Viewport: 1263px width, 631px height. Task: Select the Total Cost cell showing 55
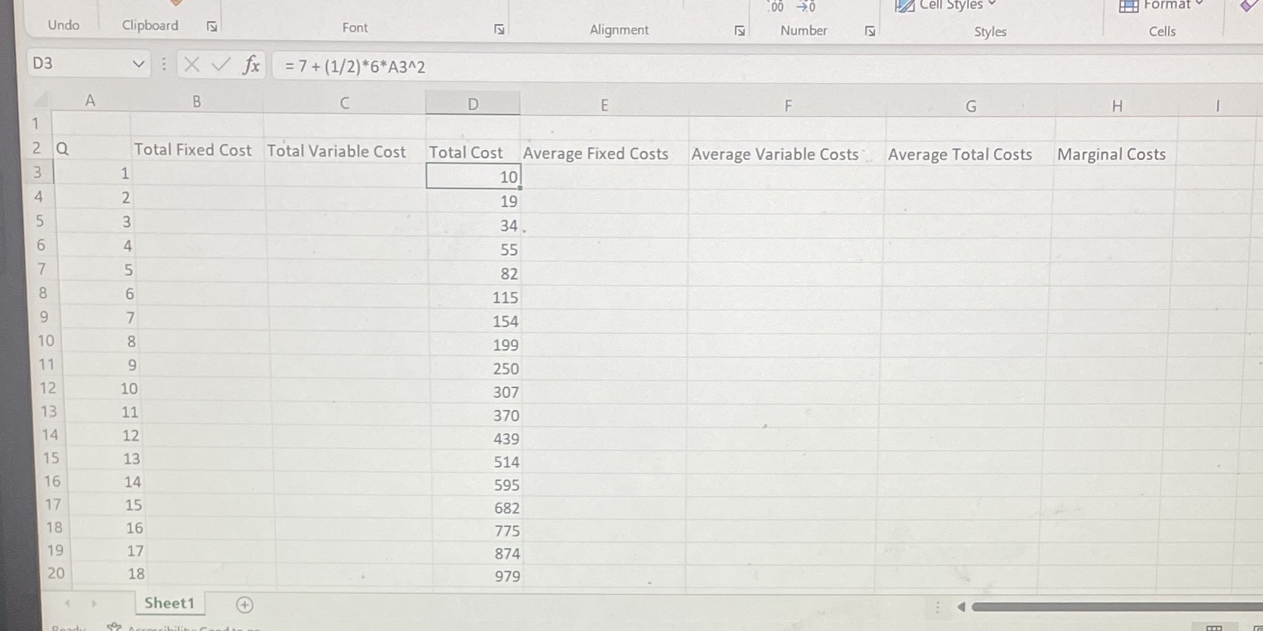click(x=475, y=250)
